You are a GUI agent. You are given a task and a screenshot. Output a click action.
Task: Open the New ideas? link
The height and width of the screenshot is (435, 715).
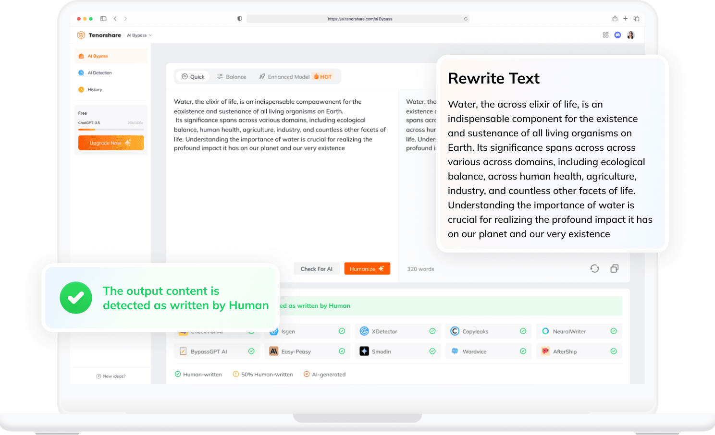tap(111, 376)
